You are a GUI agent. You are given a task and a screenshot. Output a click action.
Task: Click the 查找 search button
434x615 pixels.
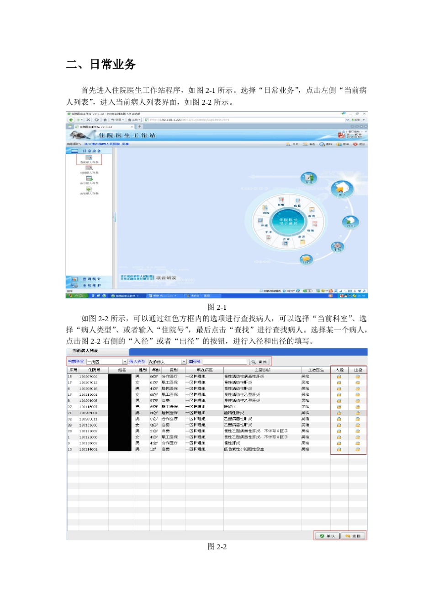tap(259, 361)
